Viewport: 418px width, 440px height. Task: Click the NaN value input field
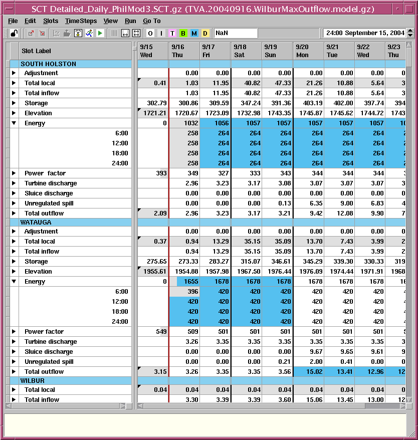[236, 33]
